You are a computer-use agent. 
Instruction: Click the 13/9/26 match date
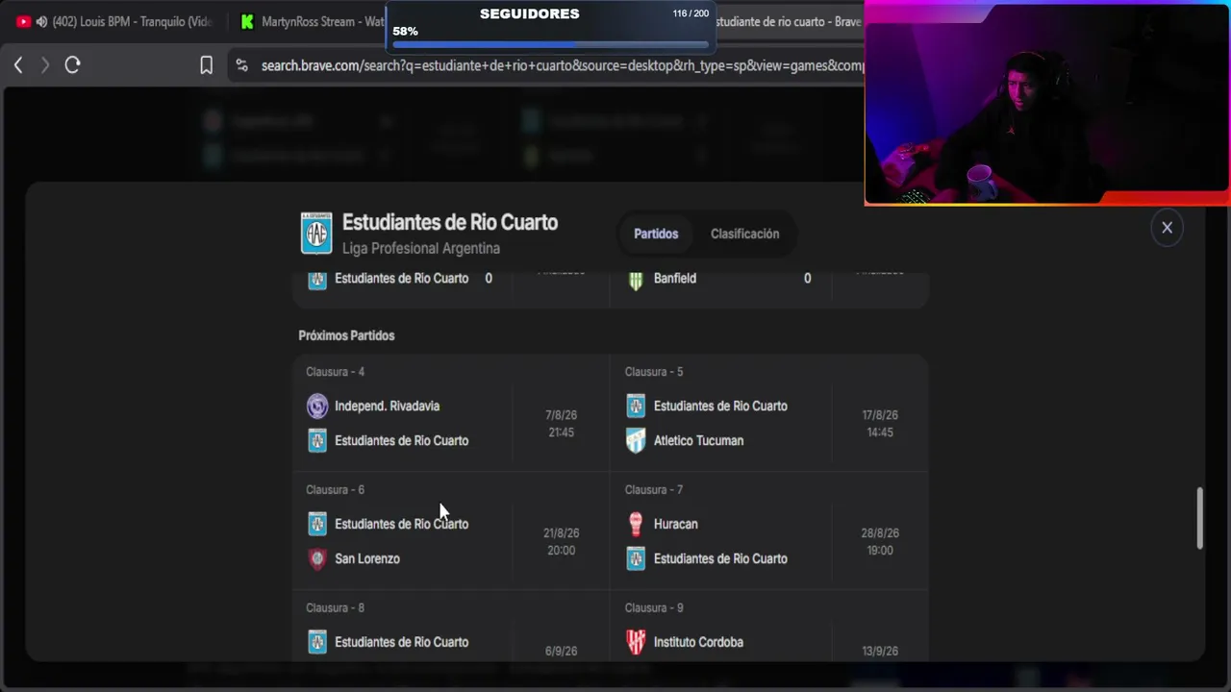880,651
